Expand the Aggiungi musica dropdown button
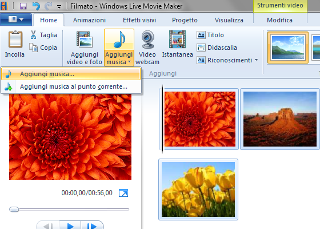This screenshot has width=320, height=229. point(119,58)
